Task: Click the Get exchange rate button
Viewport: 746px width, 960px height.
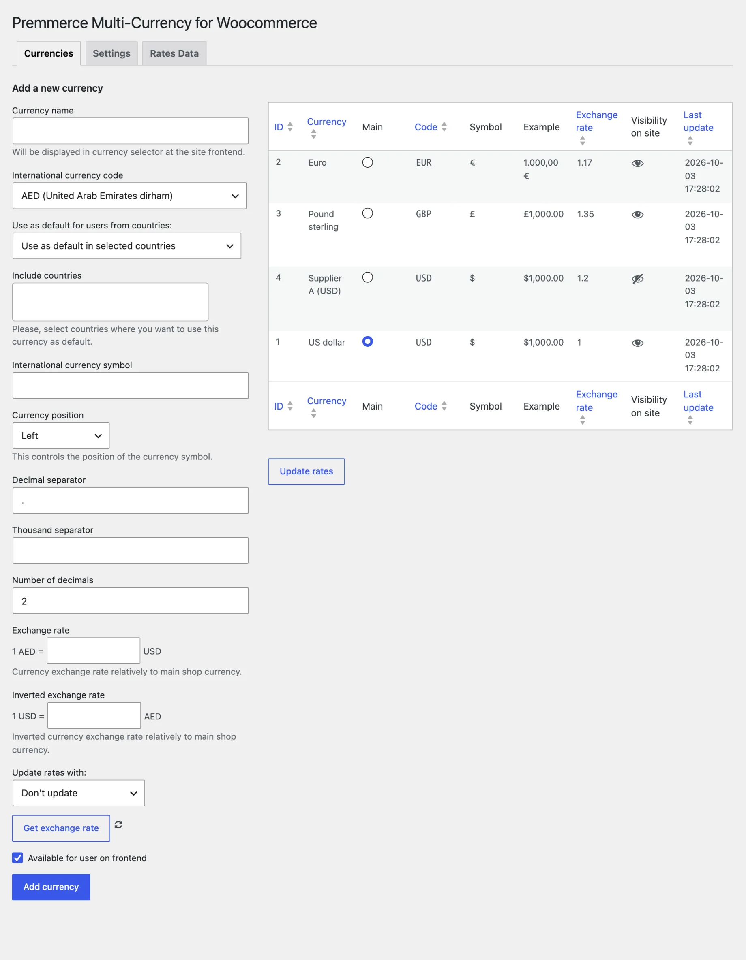Action: click(61, 829)
